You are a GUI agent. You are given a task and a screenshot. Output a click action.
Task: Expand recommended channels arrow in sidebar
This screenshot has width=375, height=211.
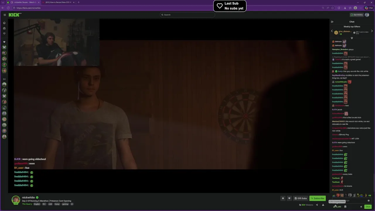tap(4, 79)
